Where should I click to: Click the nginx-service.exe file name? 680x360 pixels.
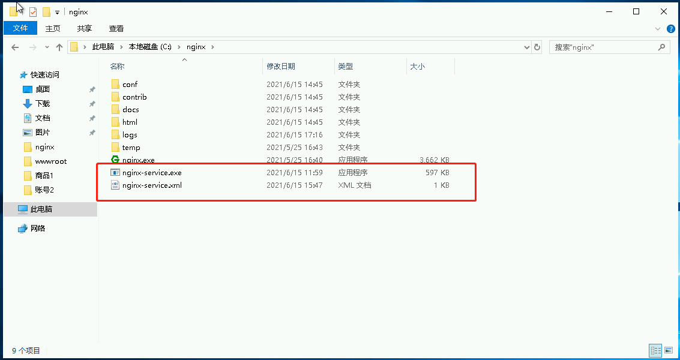(152, 173)
